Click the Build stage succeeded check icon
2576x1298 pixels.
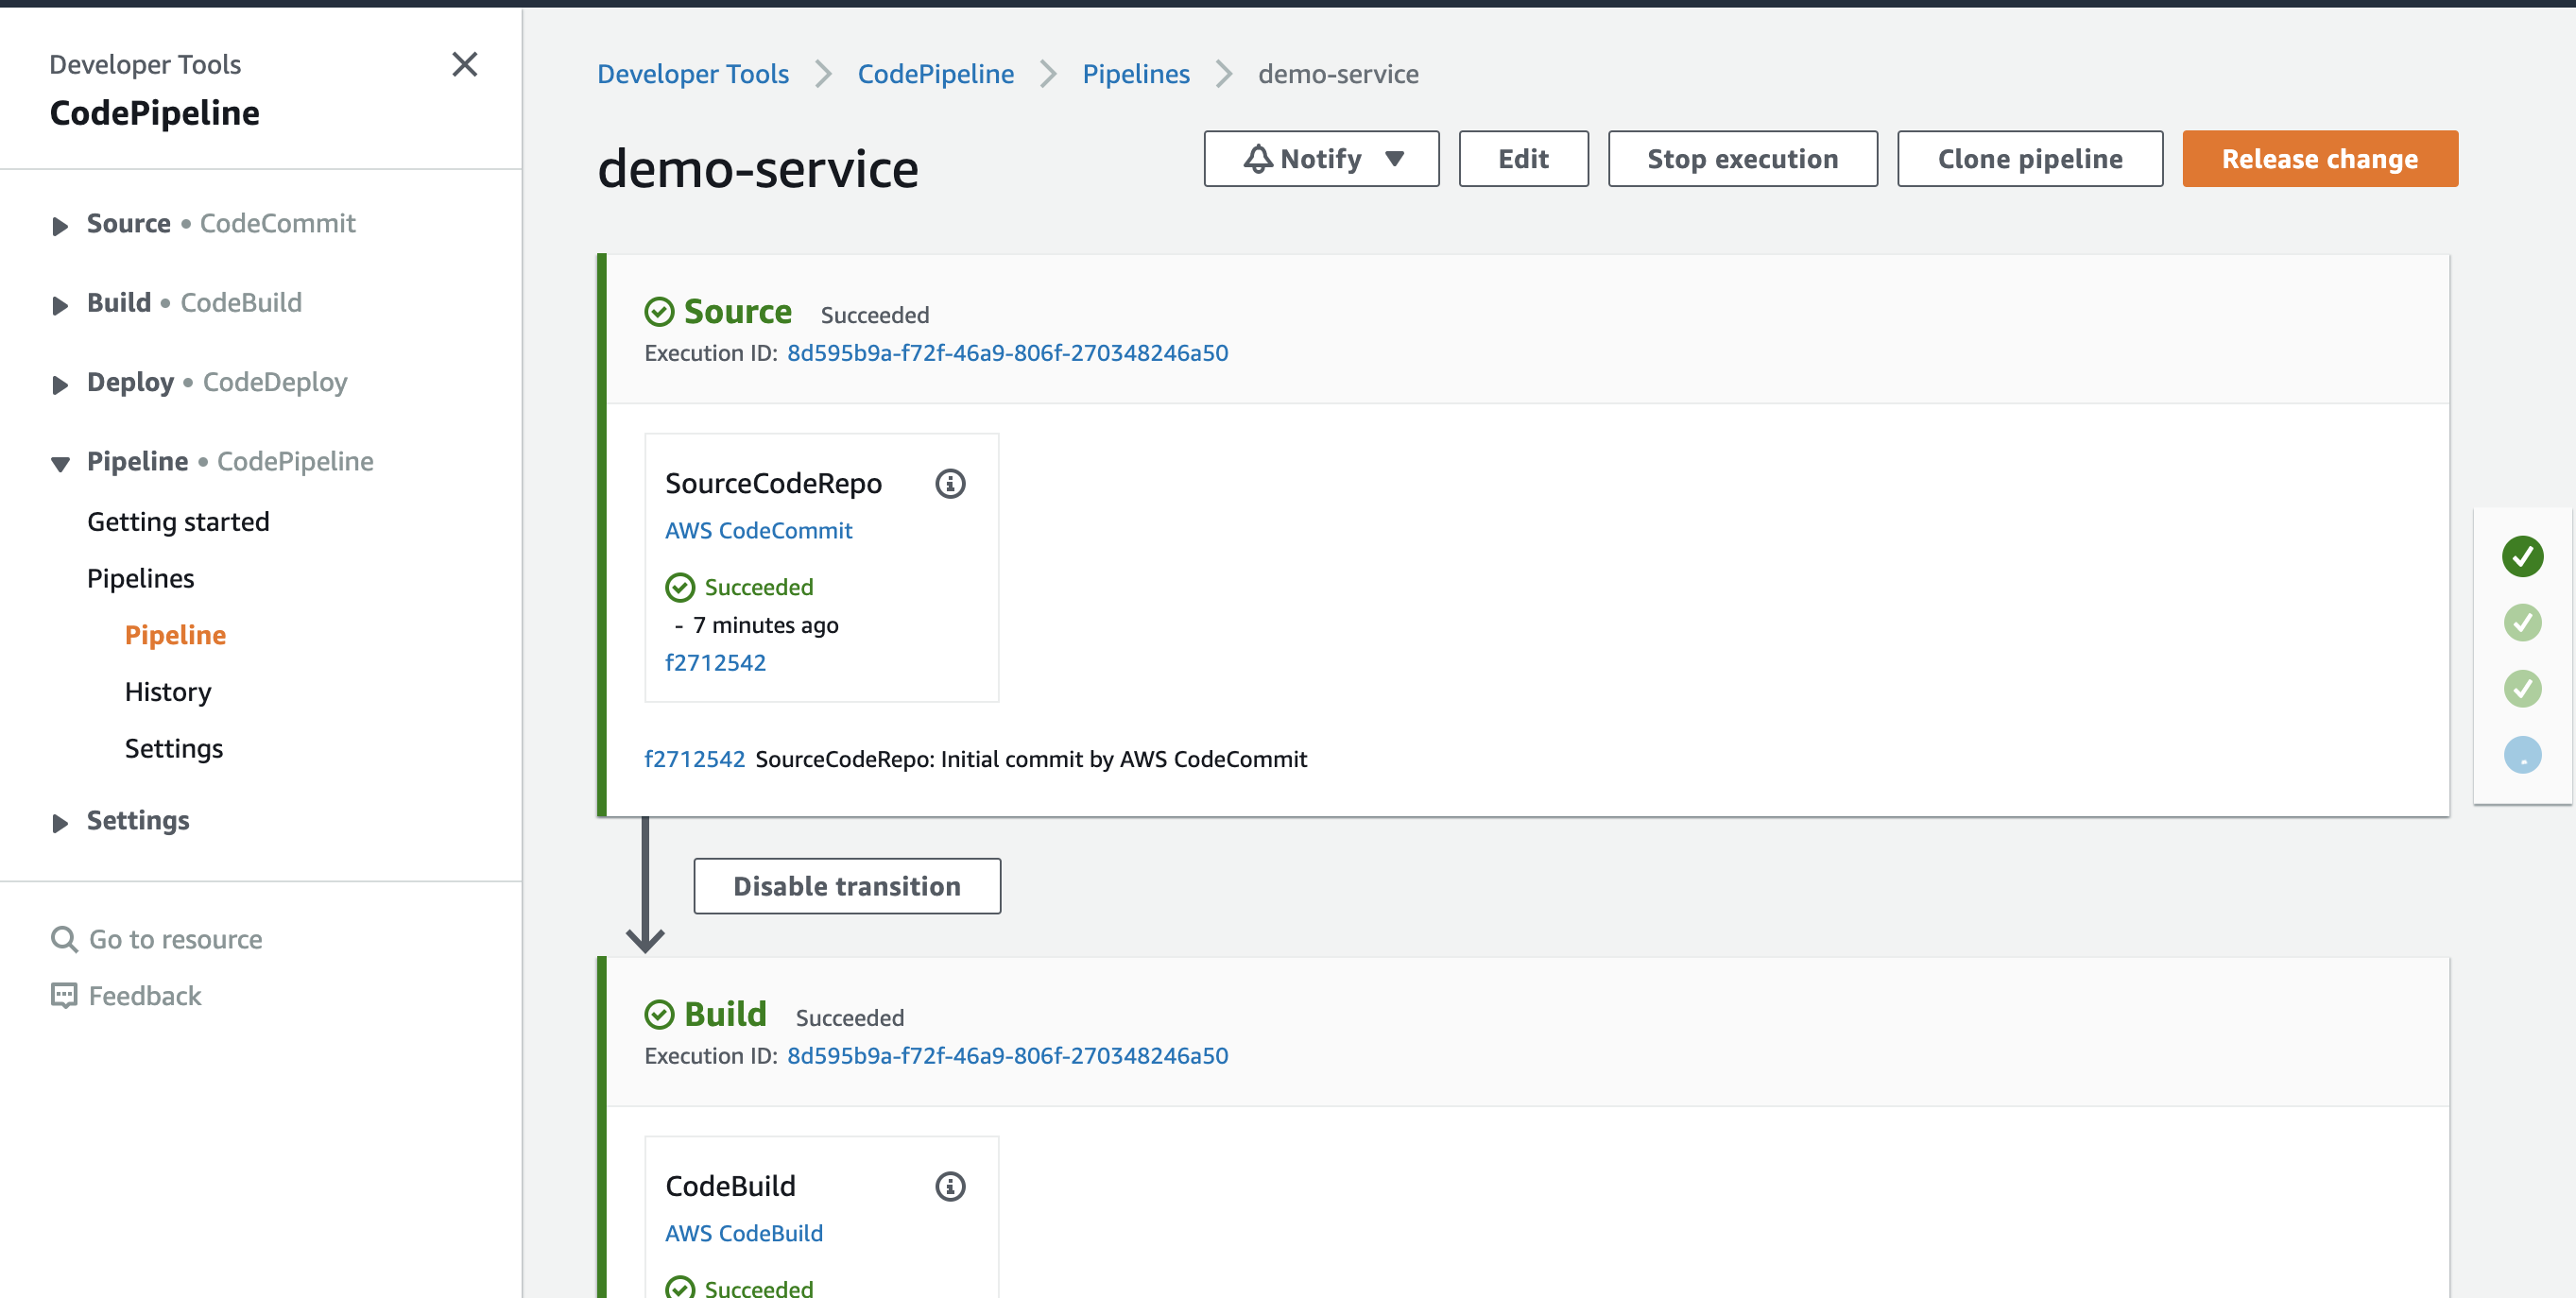click(x=659, y=1015)
